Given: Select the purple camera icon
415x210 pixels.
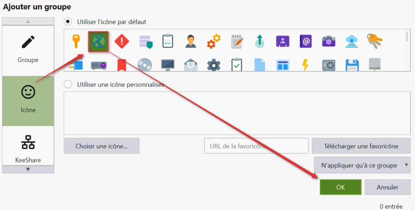Looking at the screenshot, I should coord(329,41).
